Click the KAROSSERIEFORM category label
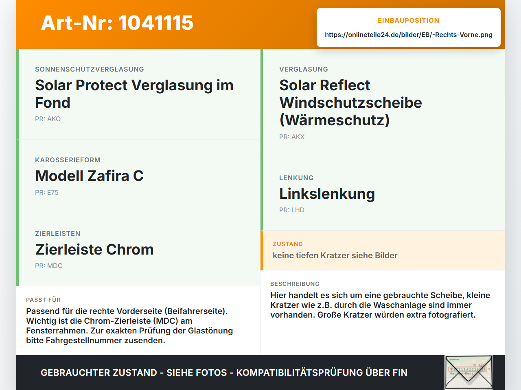The height and width of the screenshot is (390, 521). (68, 160)
